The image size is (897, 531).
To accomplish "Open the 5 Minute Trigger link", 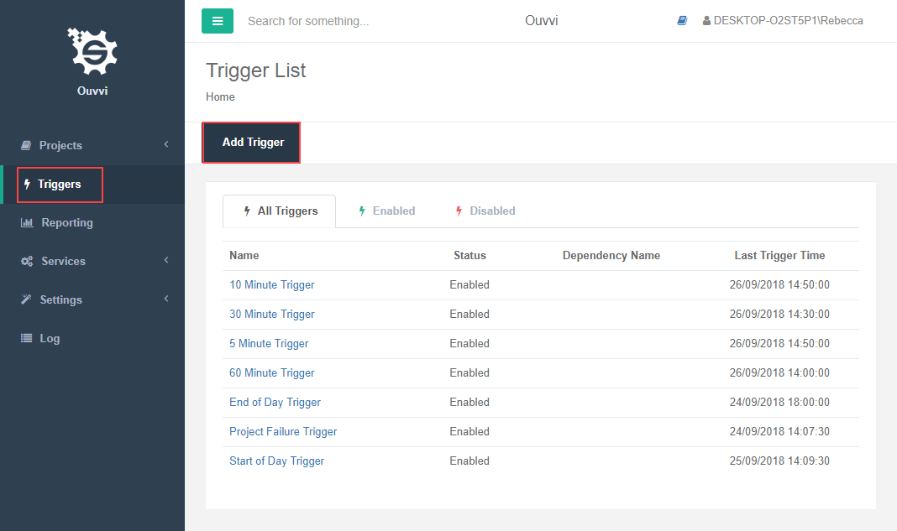I will 269,344.
